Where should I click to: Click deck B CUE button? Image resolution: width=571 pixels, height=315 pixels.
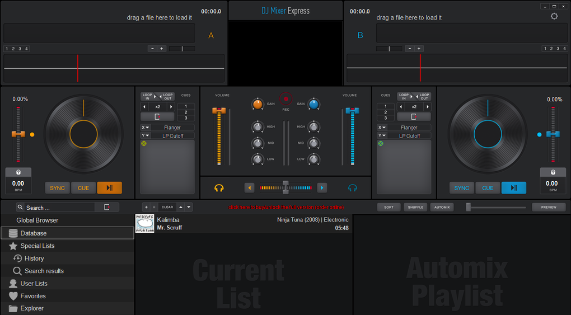pyautogui.click(x=488, y=188)
